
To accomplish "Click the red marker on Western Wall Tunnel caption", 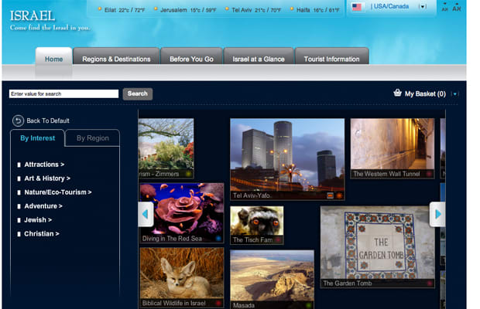I will (x=429, y=174).
